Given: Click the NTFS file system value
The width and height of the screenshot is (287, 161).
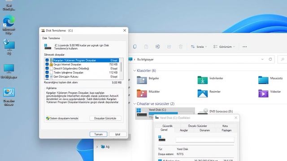Looking at the screenshot, I should pos(180,154).
